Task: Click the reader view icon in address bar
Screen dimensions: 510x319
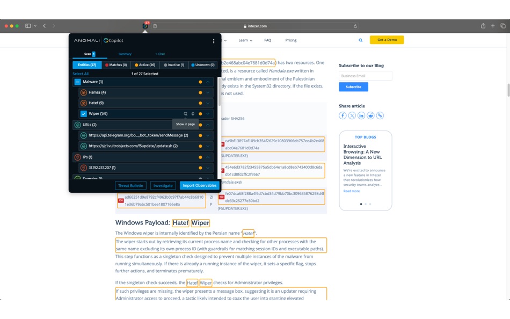Action: click(155, 26)
